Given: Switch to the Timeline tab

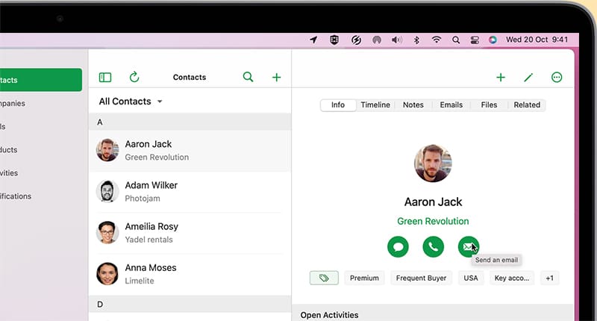Looking at the screenshot, I should pyautogui.click(x=375, y=105).
